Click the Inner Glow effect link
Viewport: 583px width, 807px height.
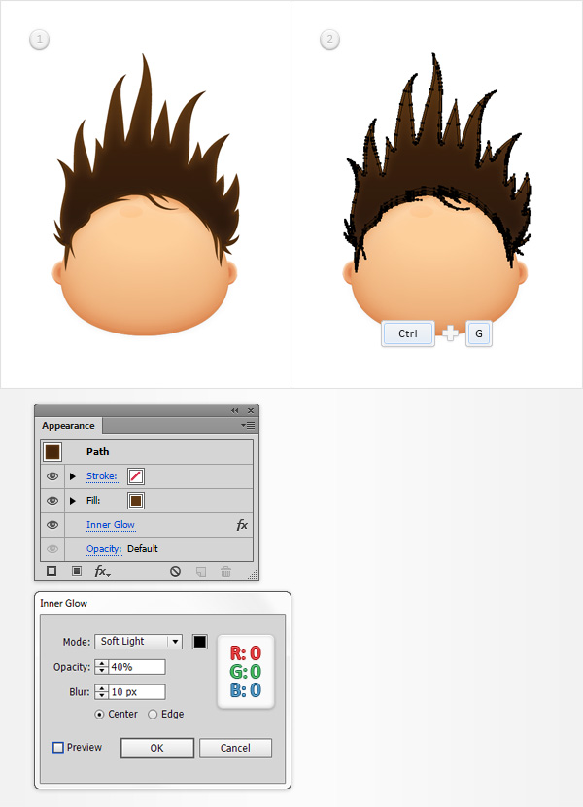110,525
